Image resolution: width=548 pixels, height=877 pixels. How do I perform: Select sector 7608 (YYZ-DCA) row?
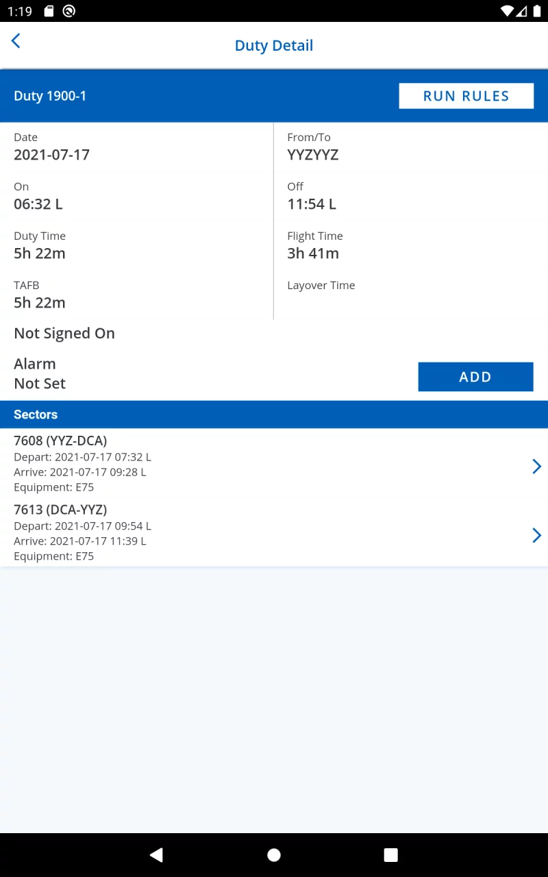pyautogui.click(x=274, y=463)
